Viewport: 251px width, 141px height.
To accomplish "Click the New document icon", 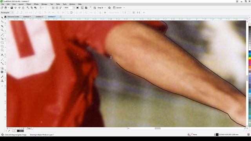I will 2,8.
